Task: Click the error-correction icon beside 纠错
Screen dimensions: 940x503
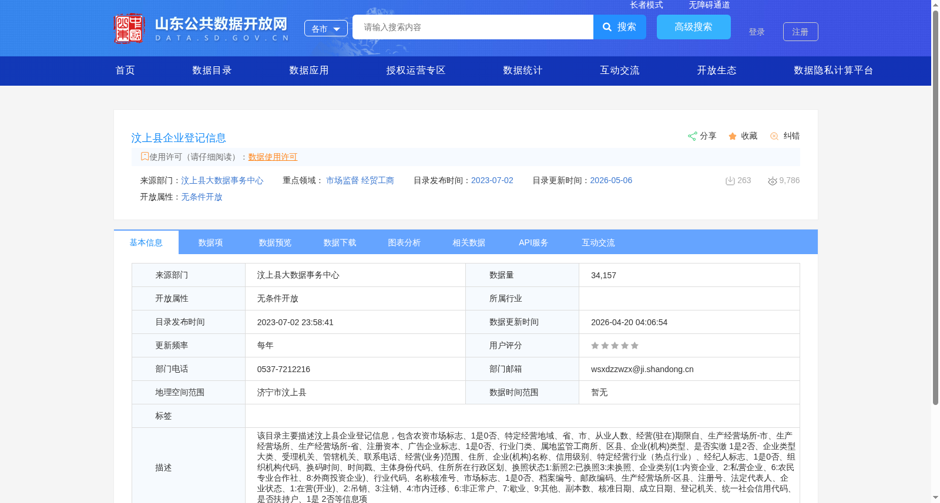Action: 774,136
